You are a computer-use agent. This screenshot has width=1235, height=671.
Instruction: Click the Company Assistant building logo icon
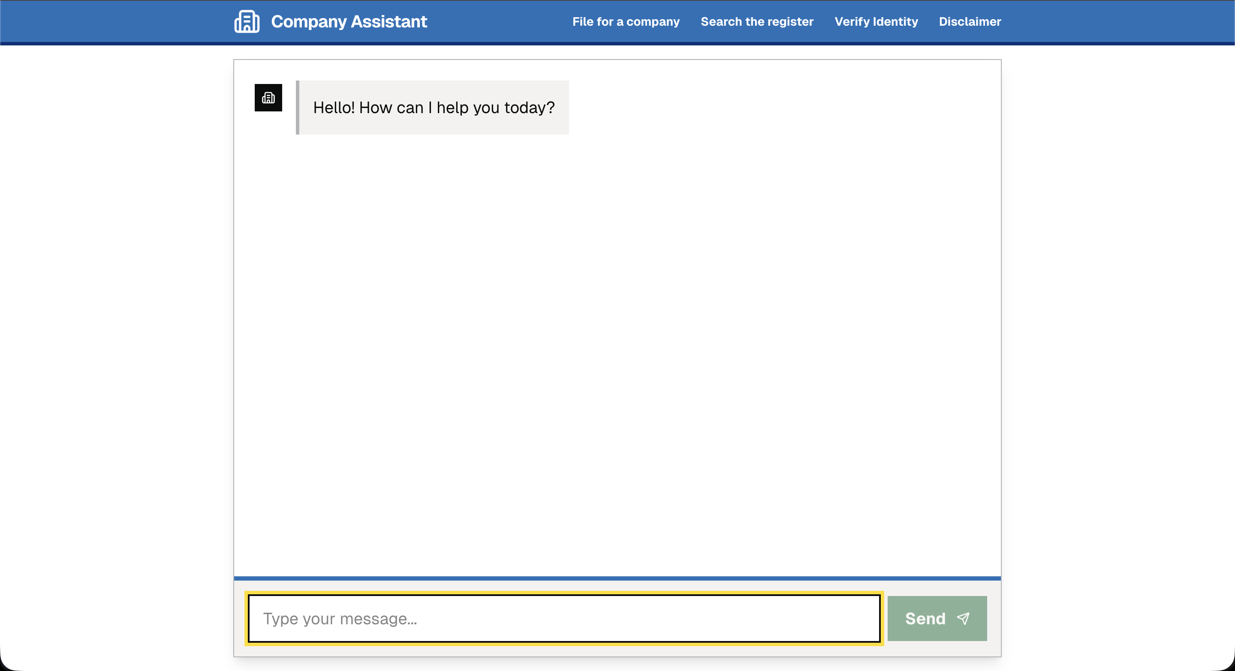[247, 21]
